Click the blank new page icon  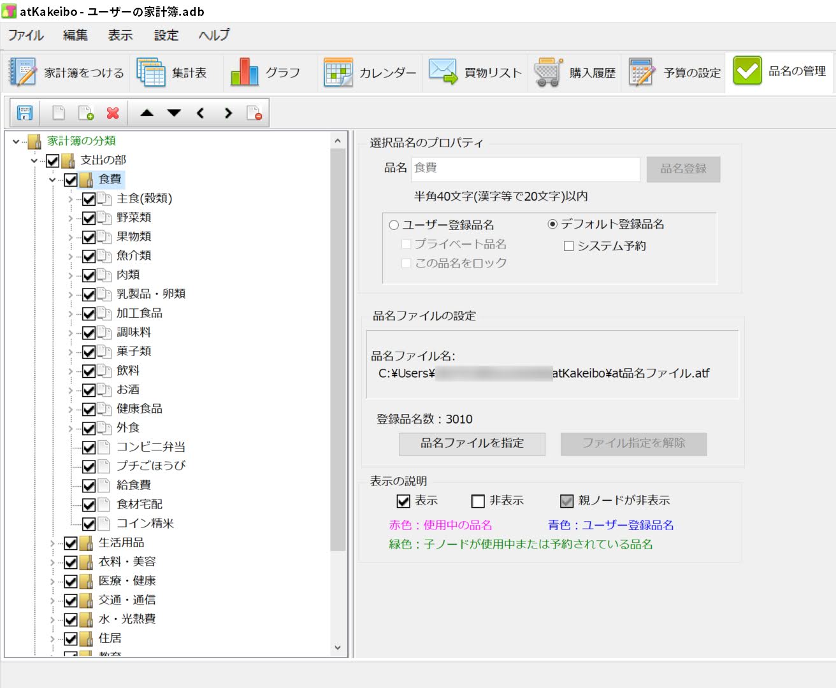tap(59, 113)
